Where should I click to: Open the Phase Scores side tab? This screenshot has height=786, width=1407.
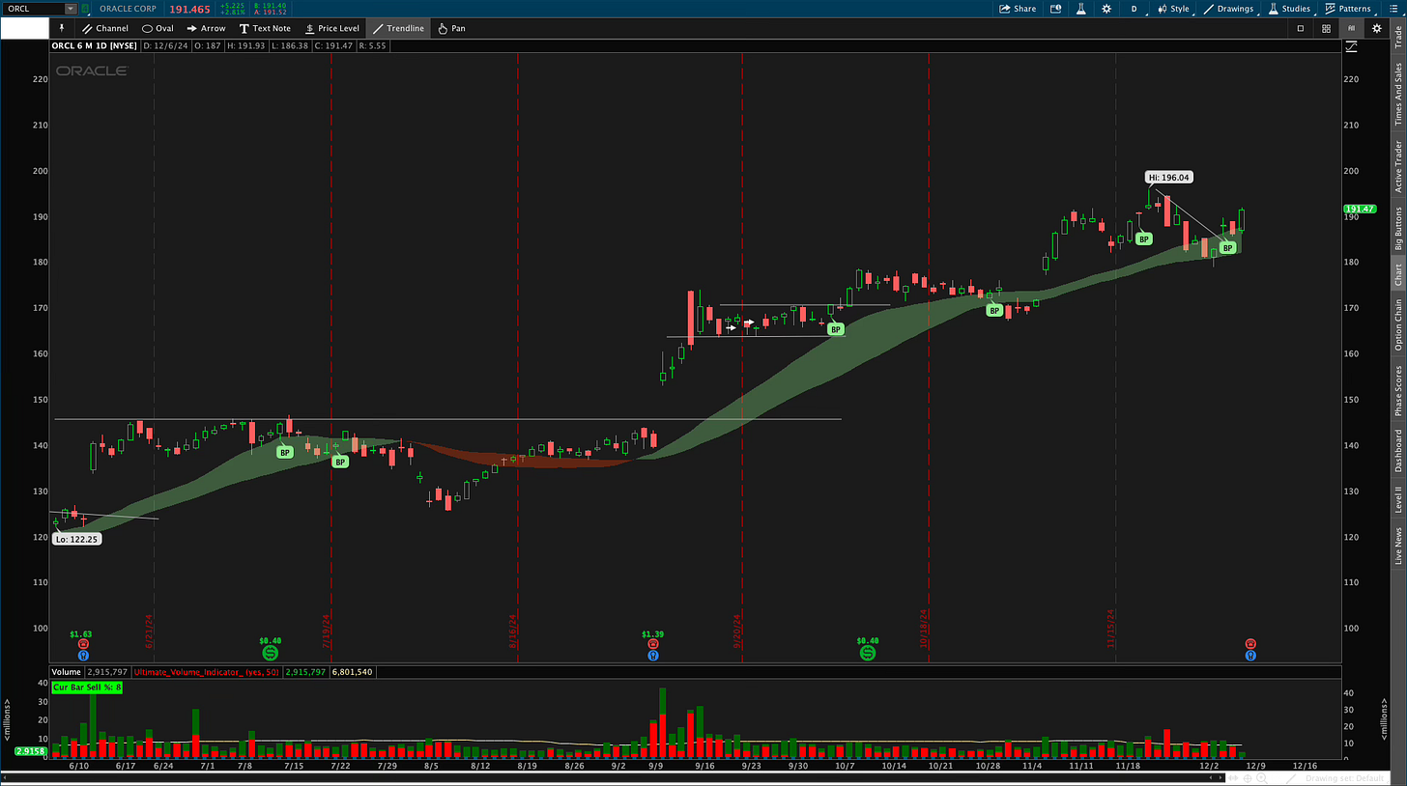coord(1397,390)
